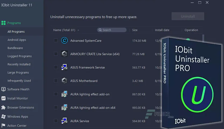Click the 3.42 MB size value

pos(138,81)
